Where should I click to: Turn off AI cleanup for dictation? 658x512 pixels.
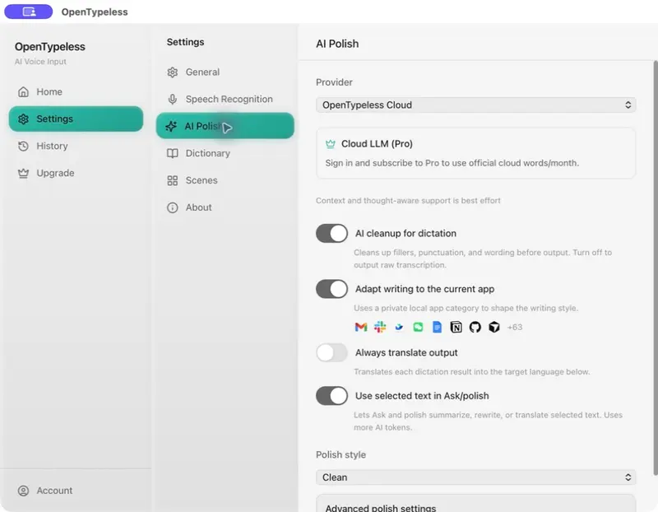tap(332, 234)
